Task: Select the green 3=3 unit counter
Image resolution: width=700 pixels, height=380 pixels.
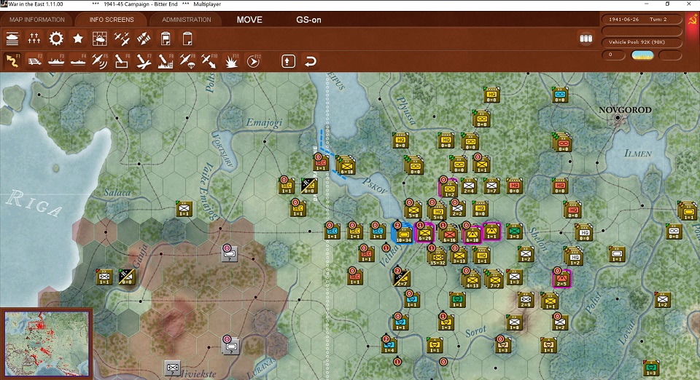Action: [514, 231]
